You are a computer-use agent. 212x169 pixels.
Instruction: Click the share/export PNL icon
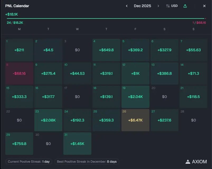coord(185,6)
